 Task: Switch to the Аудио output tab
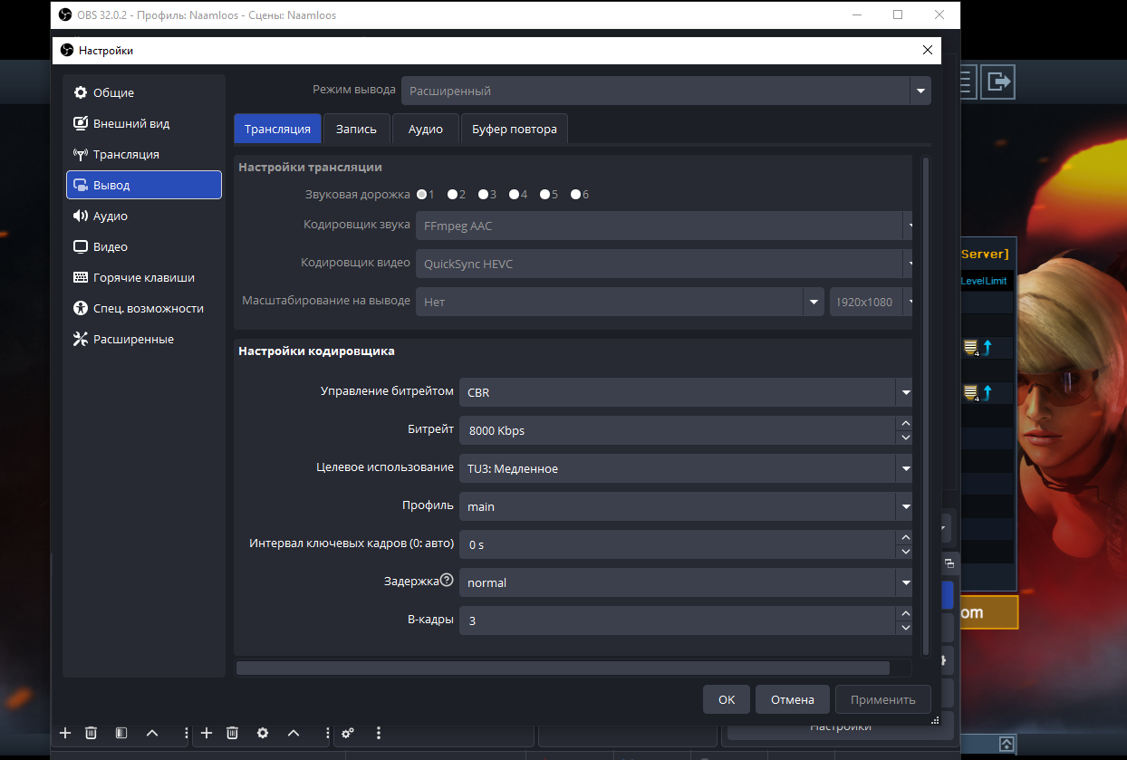pyautogui.click(x=426, y=129)
